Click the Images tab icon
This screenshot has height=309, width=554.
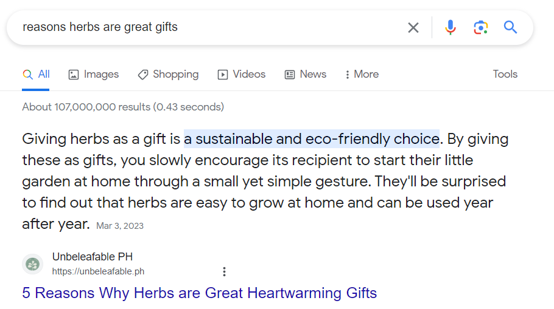(x=74, y=75)
